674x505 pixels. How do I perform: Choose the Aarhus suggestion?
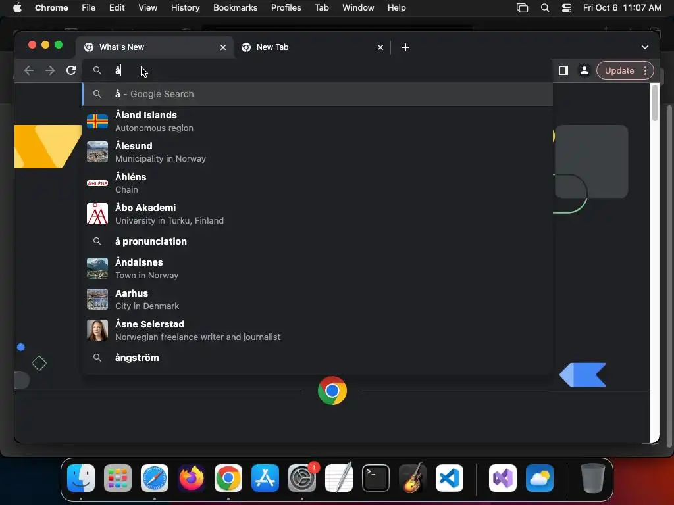(317, 300)
